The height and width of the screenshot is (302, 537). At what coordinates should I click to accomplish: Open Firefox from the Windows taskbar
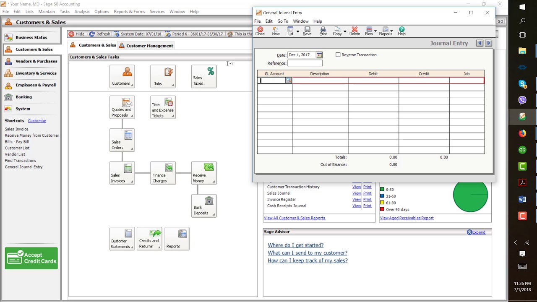click(x=522, y=133)
